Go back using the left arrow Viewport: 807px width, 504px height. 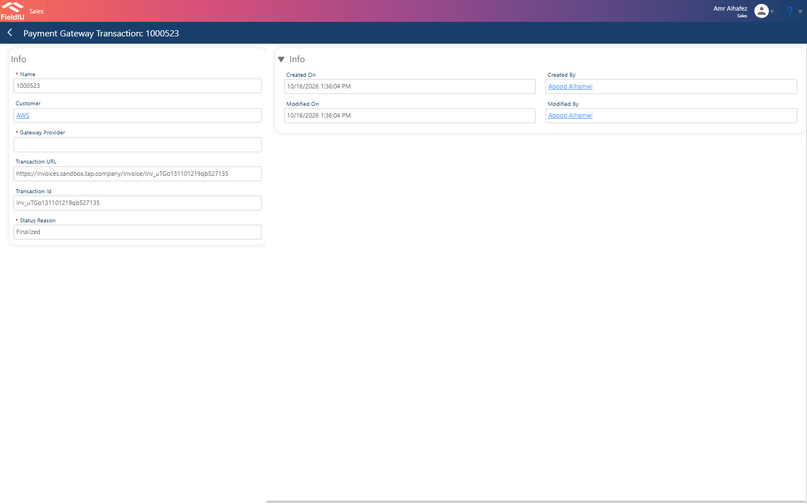(10, 33)
